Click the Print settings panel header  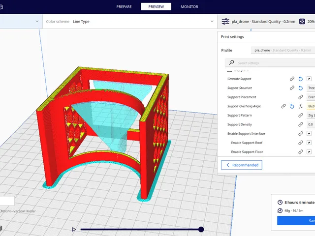pos(266,37)
